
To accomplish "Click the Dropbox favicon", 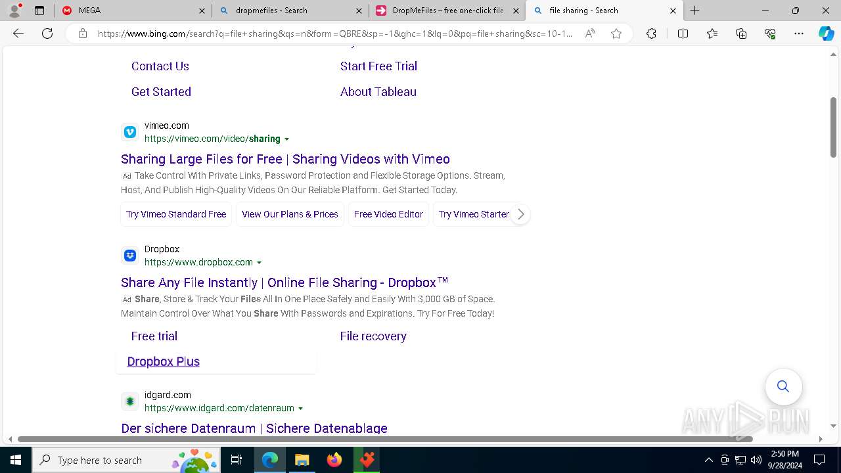I will pos(130,256).
